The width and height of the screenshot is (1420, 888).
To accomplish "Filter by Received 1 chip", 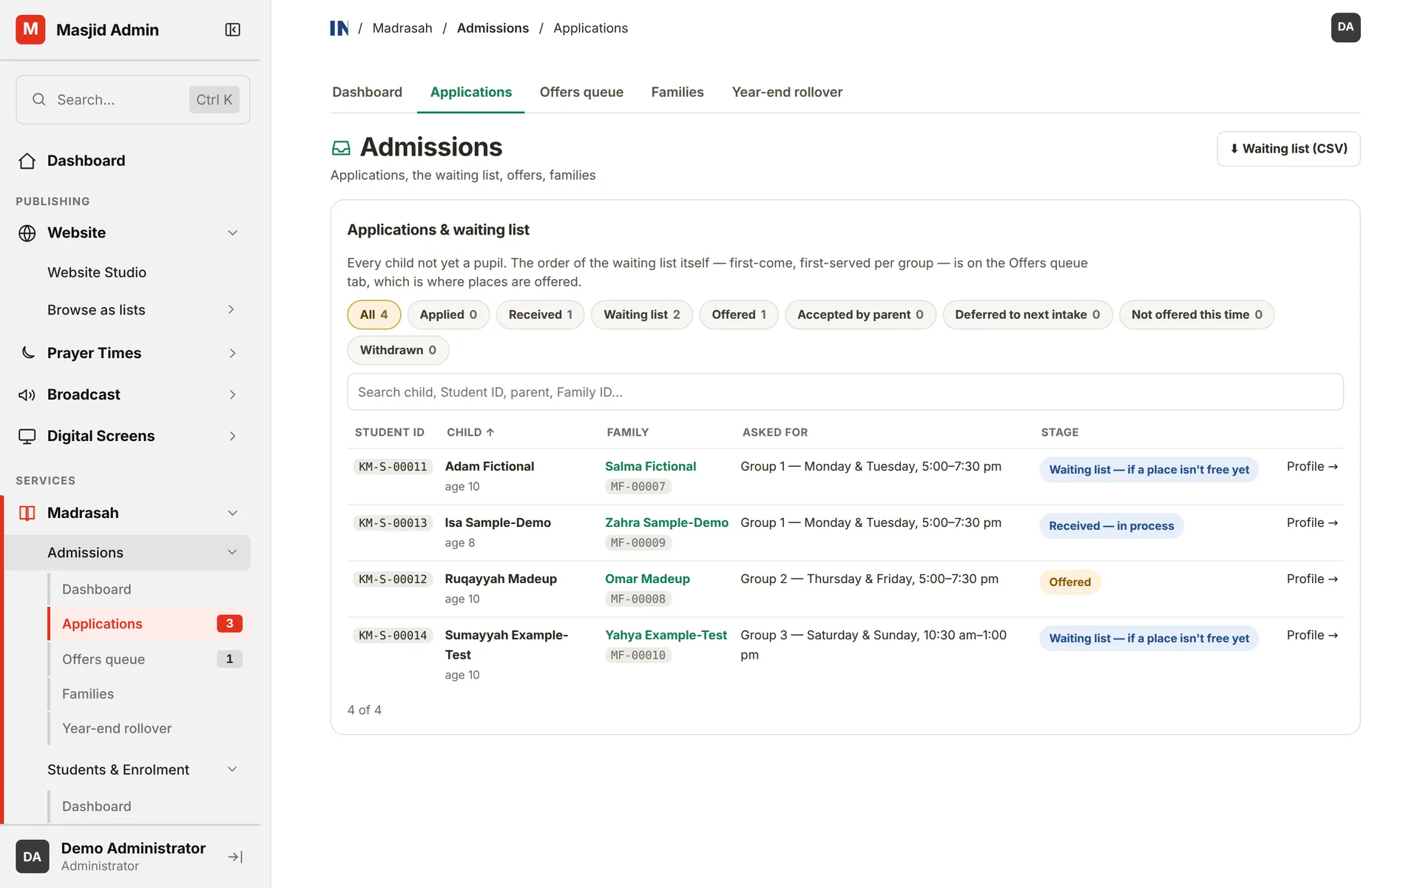I will click(x=540, y=314).
